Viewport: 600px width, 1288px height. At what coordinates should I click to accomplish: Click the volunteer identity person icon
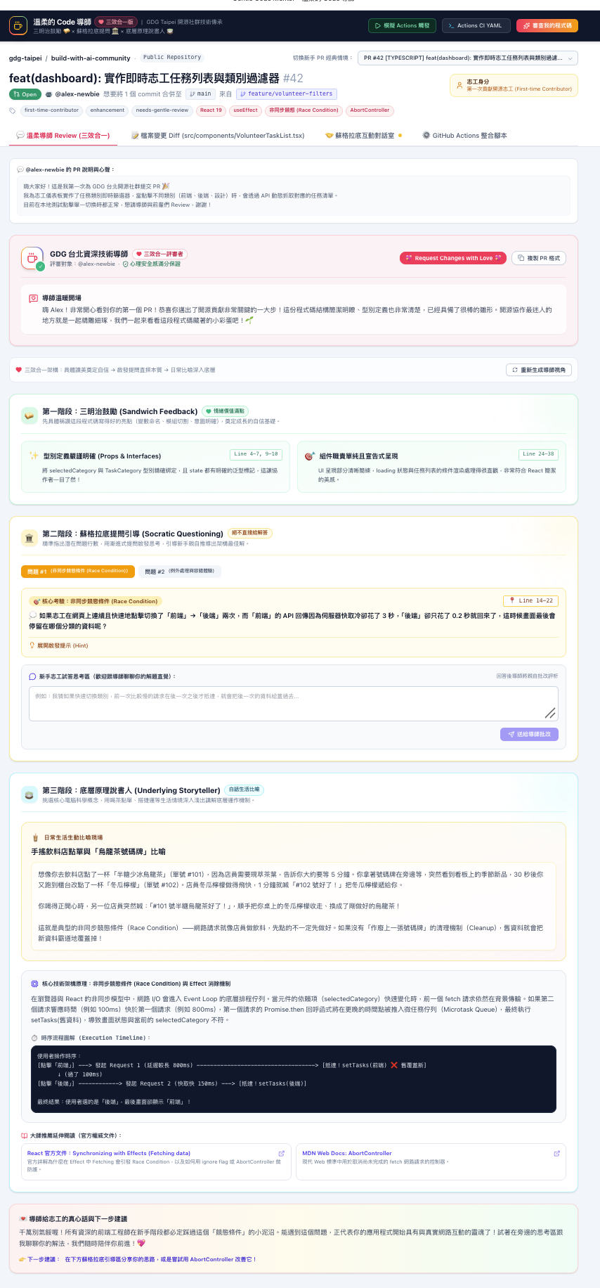click(x=459, y=86)
